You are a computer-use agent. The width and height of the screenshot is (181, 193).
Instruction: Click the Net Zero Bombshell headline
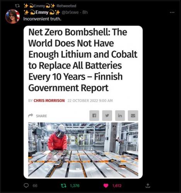coord(83,60)
